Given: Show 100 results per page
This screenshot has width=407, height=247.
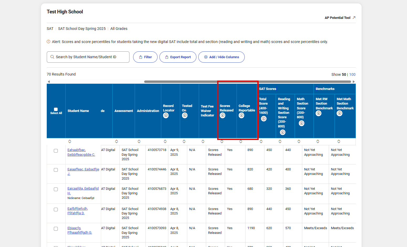Looking at the screenshot, I should [x=352, y=74].
